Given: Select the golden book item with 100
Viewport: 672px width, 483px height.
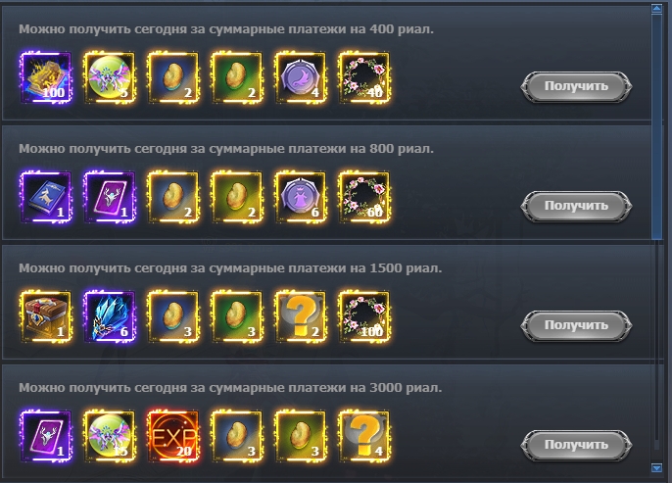Looking at the screenshot, I should [x=46, y=77].
